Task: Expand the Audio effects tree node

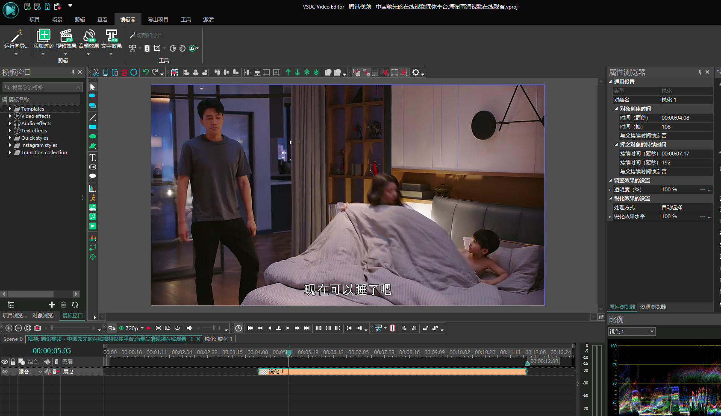Action: (x=10, y=123)
